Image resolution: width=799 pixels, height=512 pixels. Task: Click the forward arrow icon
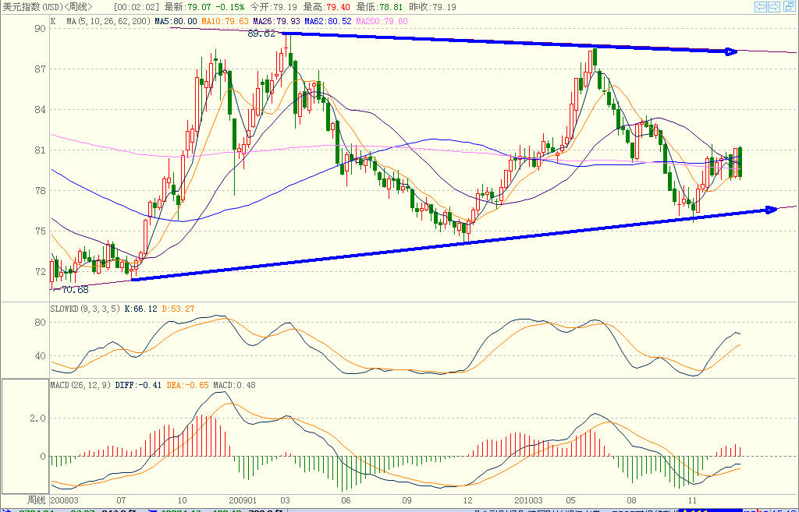coord(774,6)
